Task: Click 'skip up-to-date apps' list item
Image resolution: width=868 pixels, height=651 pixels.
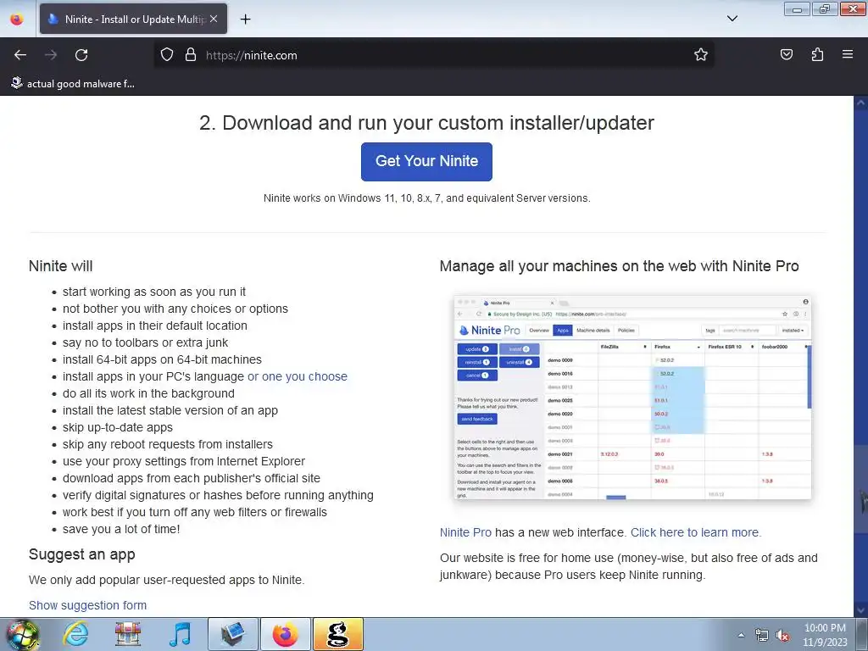Action: (117, 427)
